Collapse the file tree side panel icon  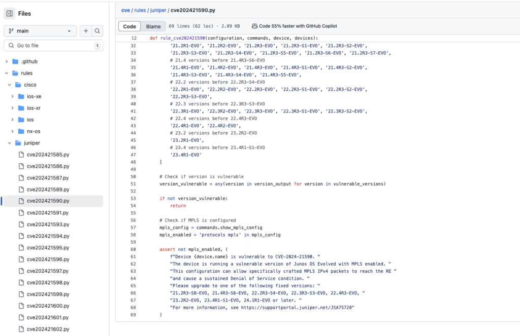click(x=10, y=14)
